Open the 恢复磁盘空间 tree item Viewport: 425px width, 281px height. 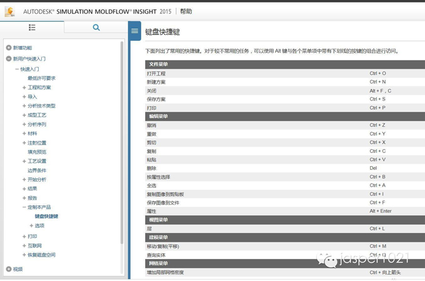(x=41, y=255)
